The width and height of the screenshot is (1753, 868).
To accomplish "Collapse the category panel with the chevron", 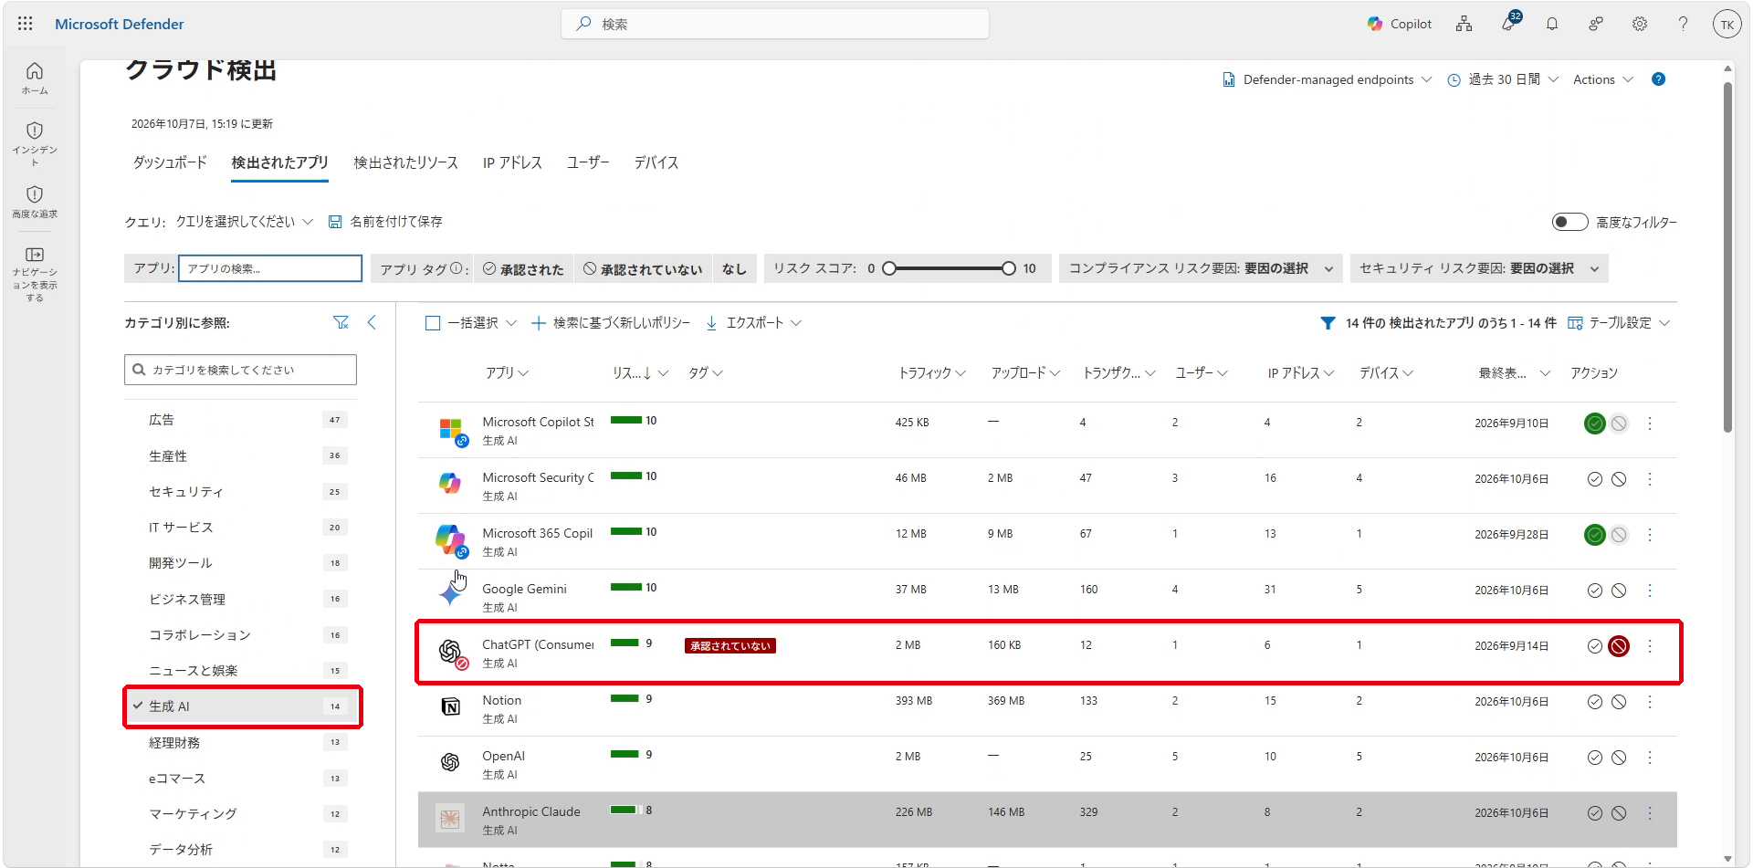I will point(372,322).
